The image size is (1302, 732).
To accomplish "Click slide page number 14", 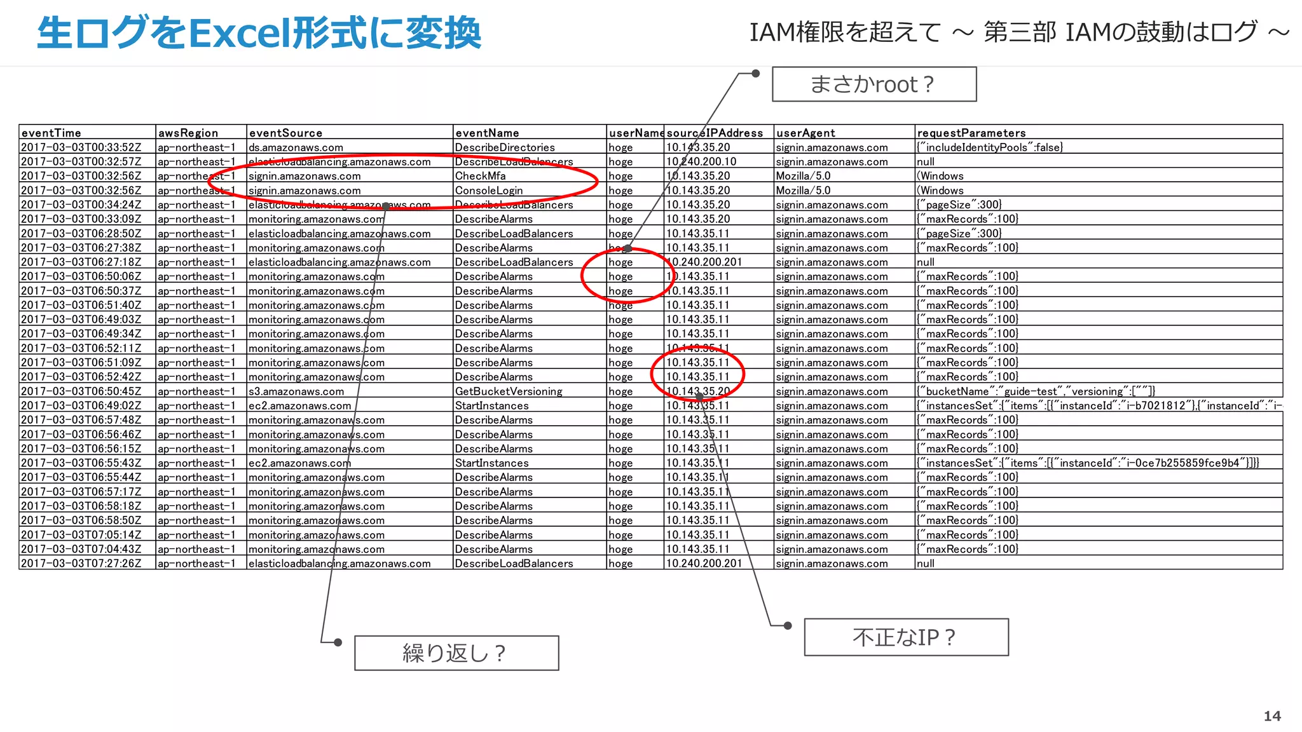I will click(1272, 716).
